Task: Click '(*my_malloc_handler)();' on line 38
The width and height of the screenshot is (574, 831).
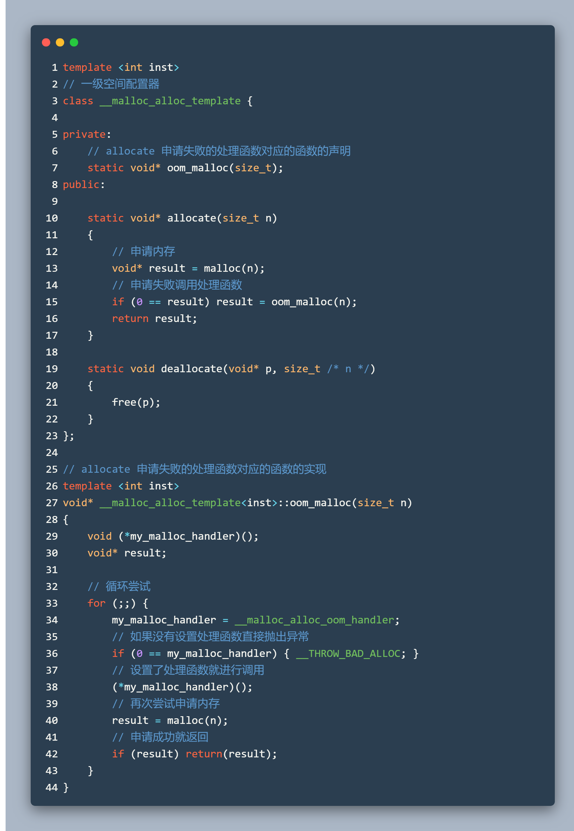Action: point(182,687)
